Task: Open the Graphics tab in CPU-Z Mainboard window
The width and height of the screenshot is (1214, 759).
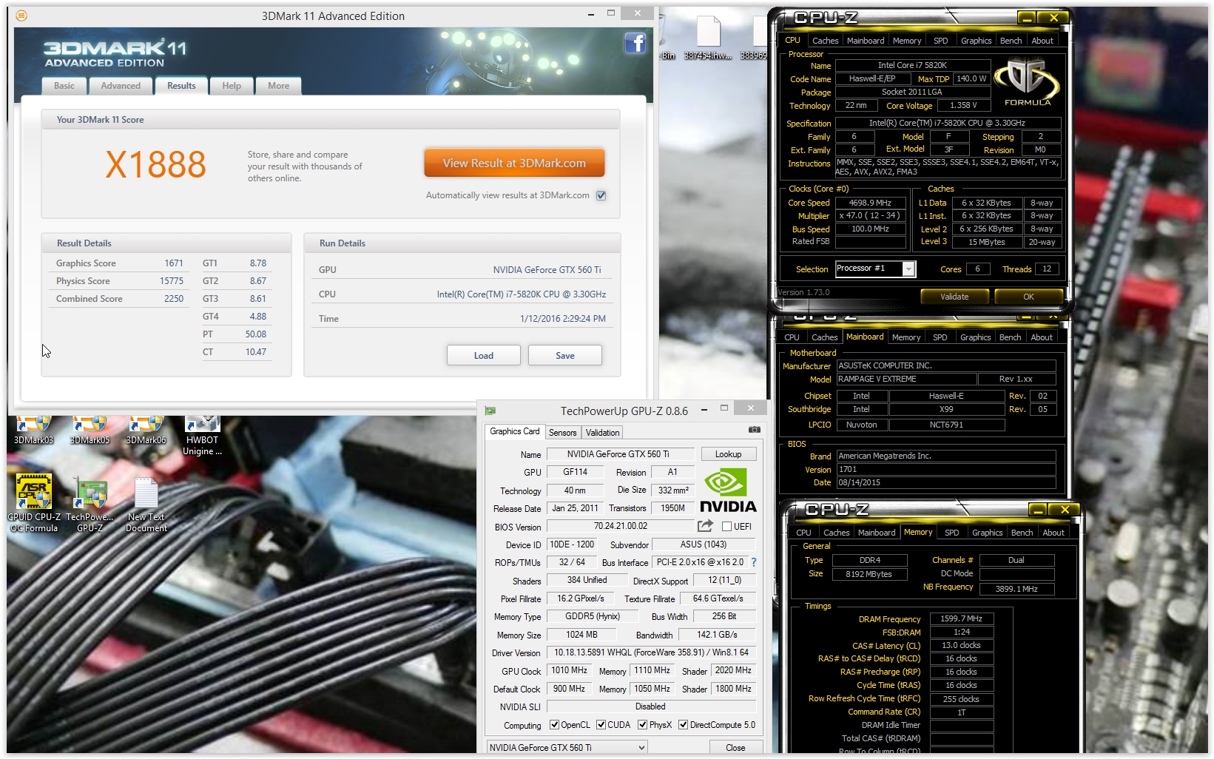Action: (976, 337)
